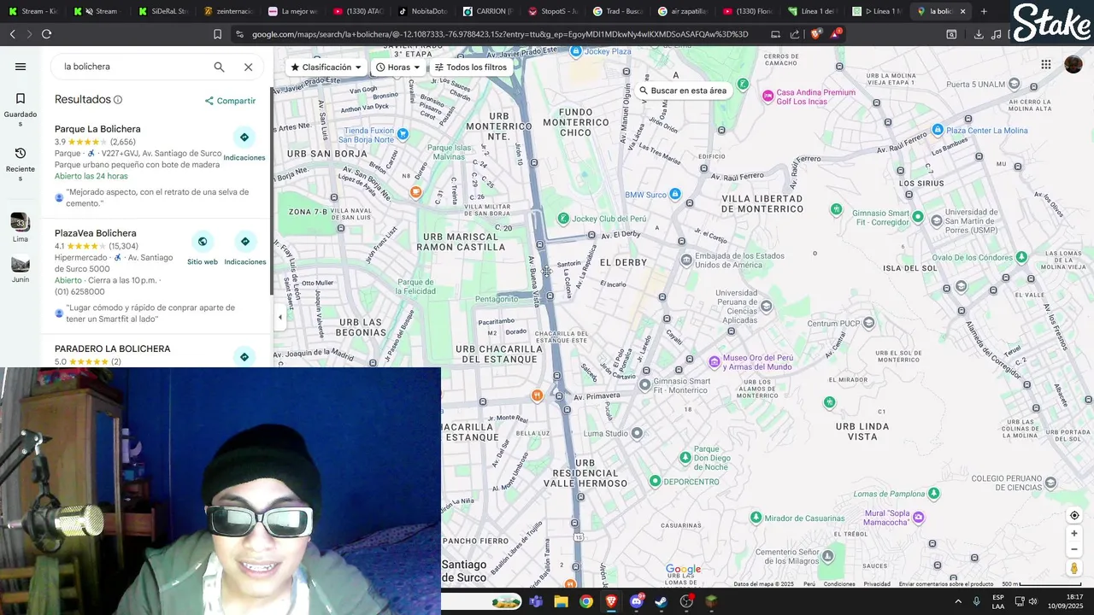This screenshot has width=1094, height=615.
Task: Open File Explorer from taskbar
Action: (x=561, y=601)
